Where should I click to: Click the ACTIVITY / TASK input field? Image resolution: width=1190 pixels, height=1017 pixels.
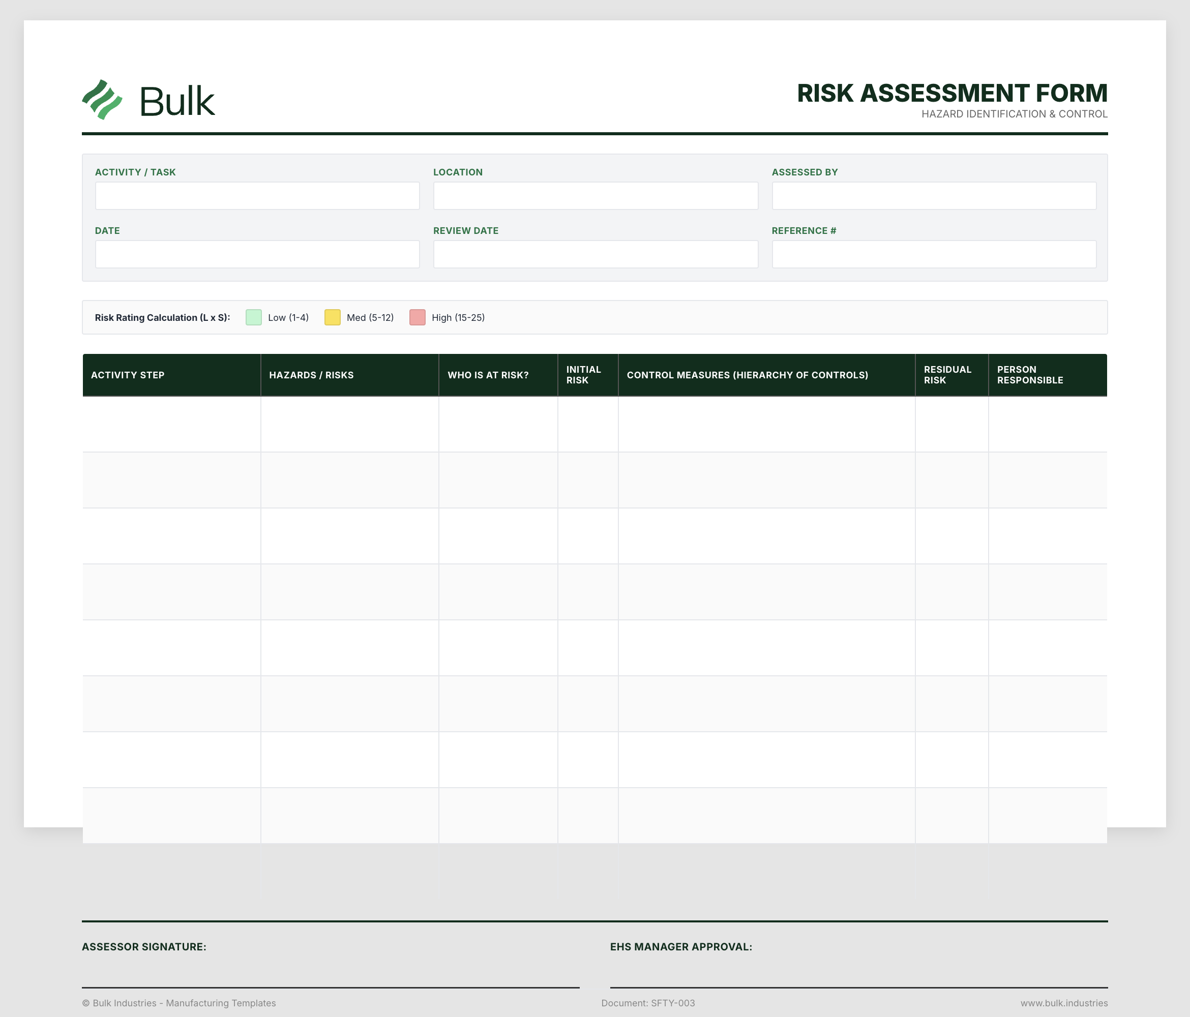[257, 196]
